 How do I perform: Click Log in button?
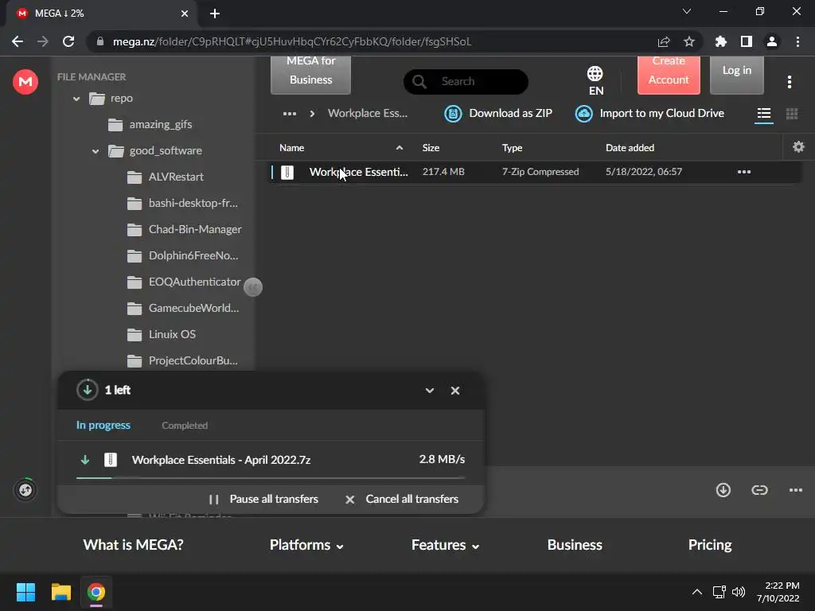click(736, 74)
